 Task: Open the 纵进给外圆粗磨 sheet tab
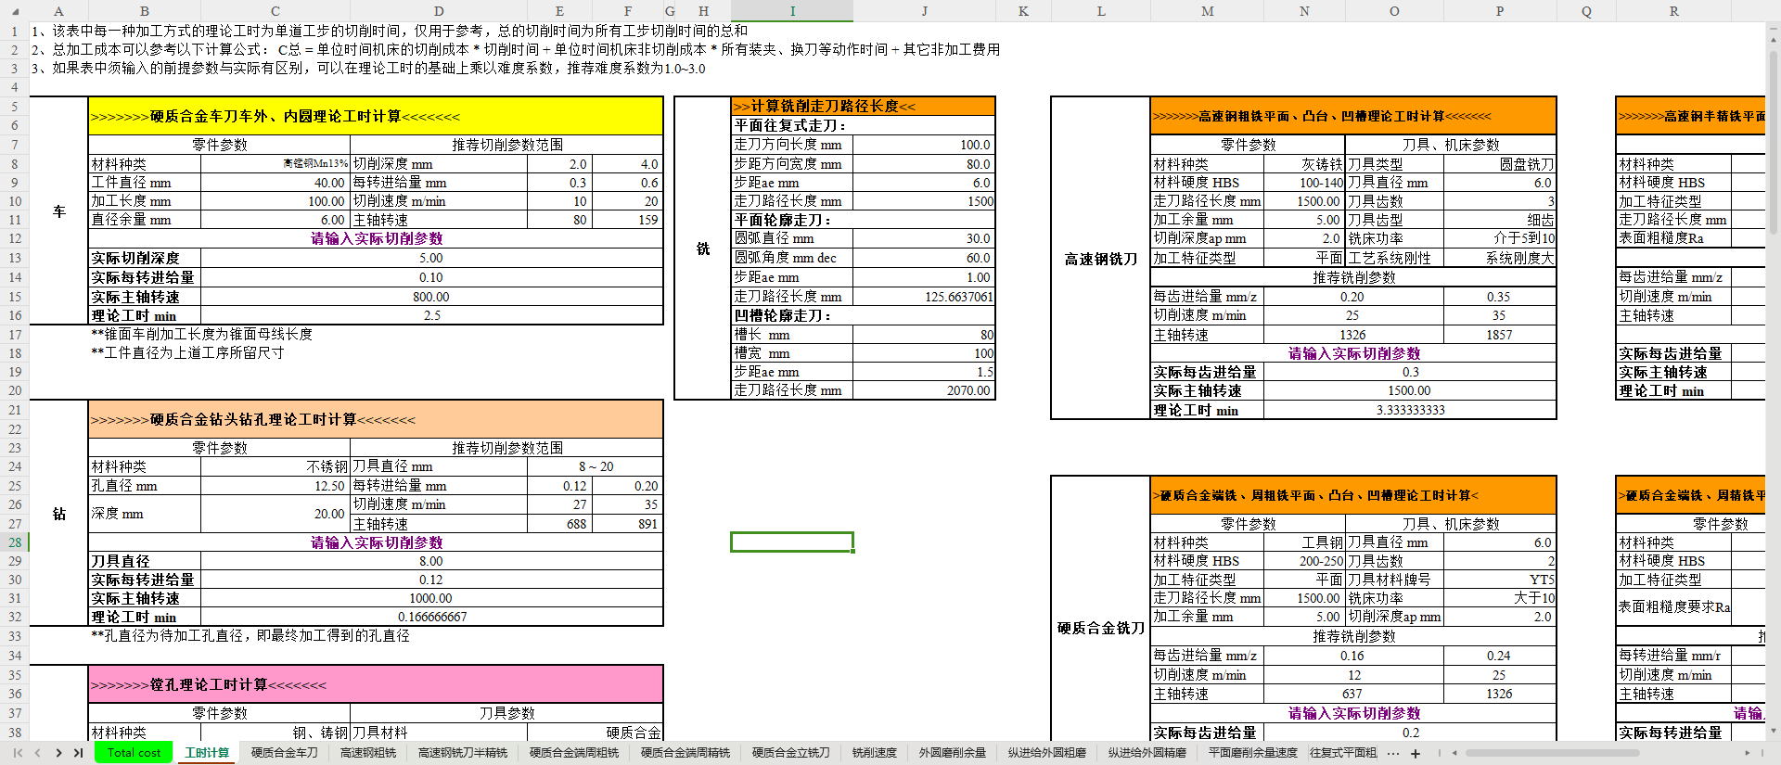click(x=1047, y=753)
